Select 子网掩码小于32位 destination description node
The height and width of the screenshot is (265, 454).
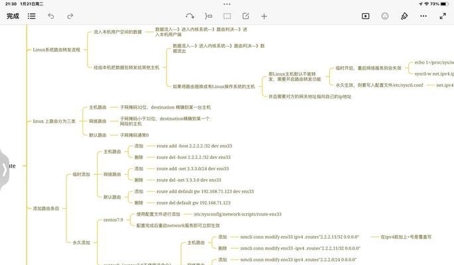(165, 121)
